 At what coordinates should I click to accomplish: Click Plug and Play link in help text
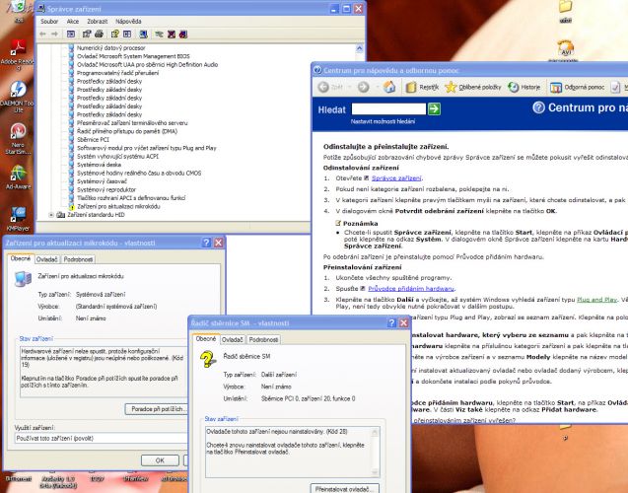coord(596,300)
